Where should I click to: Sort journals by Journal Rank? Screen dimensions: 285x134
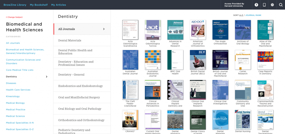pos(253,15)
